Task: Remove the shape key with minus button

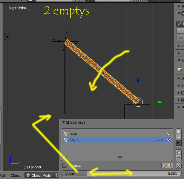Action: [179, 137]
